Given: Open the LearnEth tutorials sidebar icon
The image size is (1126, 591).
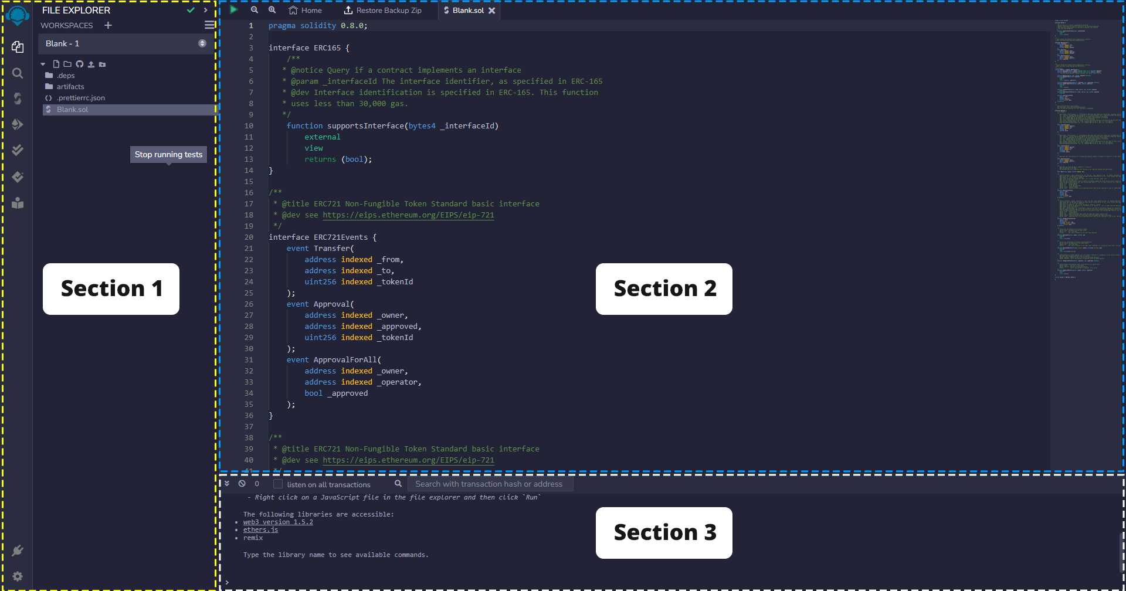Looking at the screenshot, I should pos(18,203).
